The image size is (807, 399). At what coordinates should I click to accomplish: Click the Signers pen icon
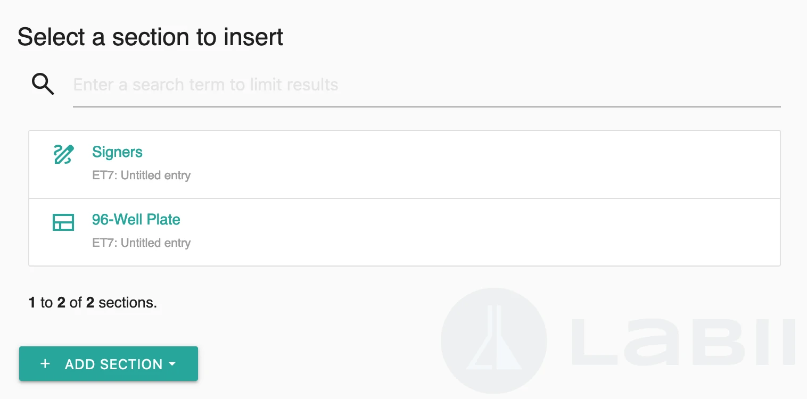pyautogui.click(x=63, y=154)
